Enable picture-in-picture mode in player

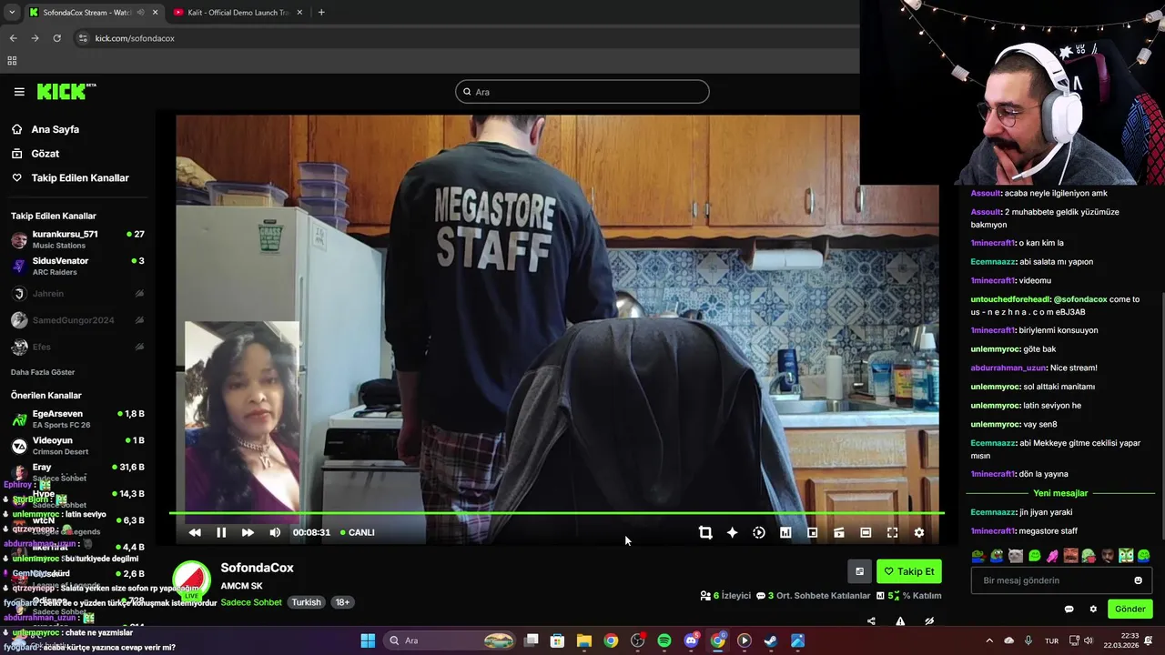point(812,532)
